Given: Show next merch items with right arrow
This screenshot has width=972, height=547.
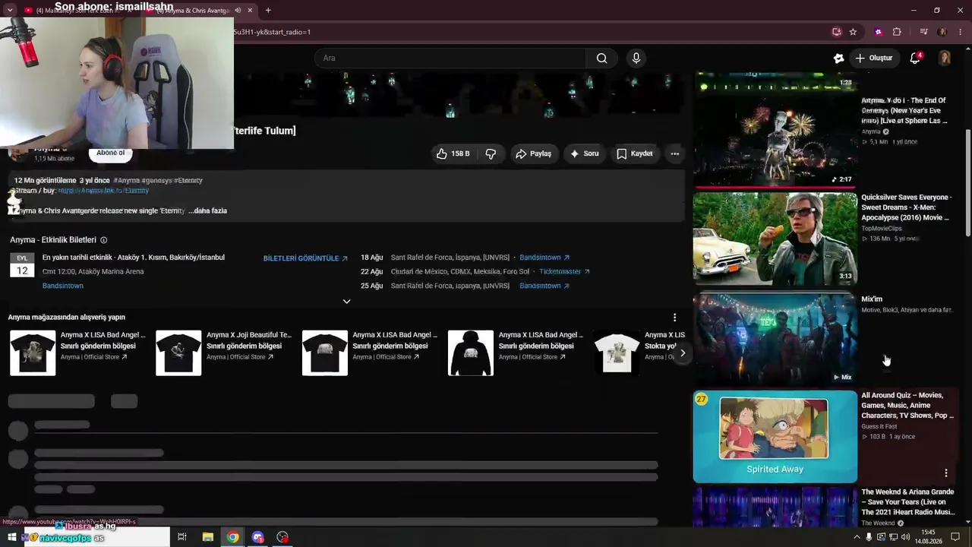Looking at the screenshot, I should (x=683, y=353).
